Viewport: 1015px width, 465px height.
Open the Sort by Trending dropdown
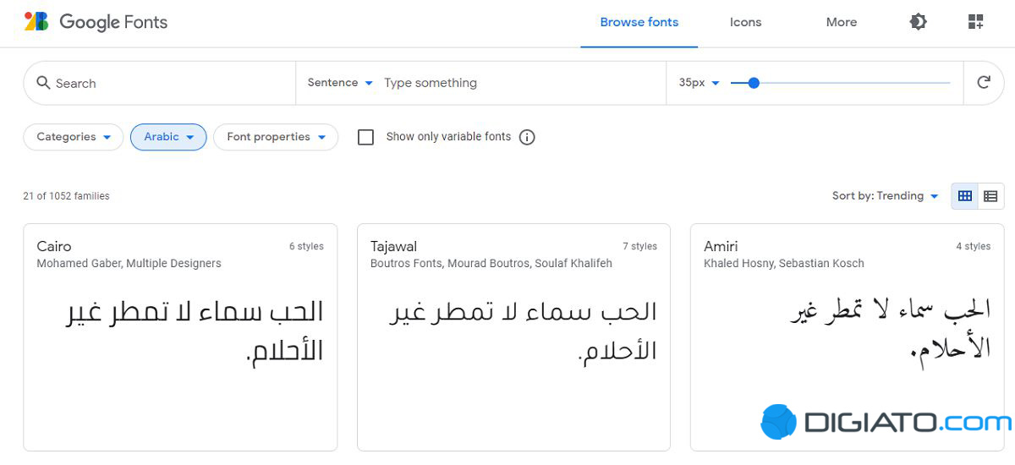(885, 196)
